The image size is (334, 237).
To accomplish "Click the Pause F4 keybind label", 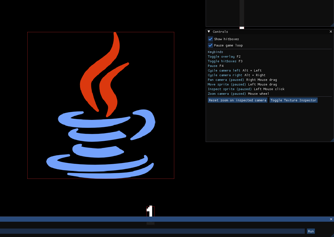I will 216,66.
